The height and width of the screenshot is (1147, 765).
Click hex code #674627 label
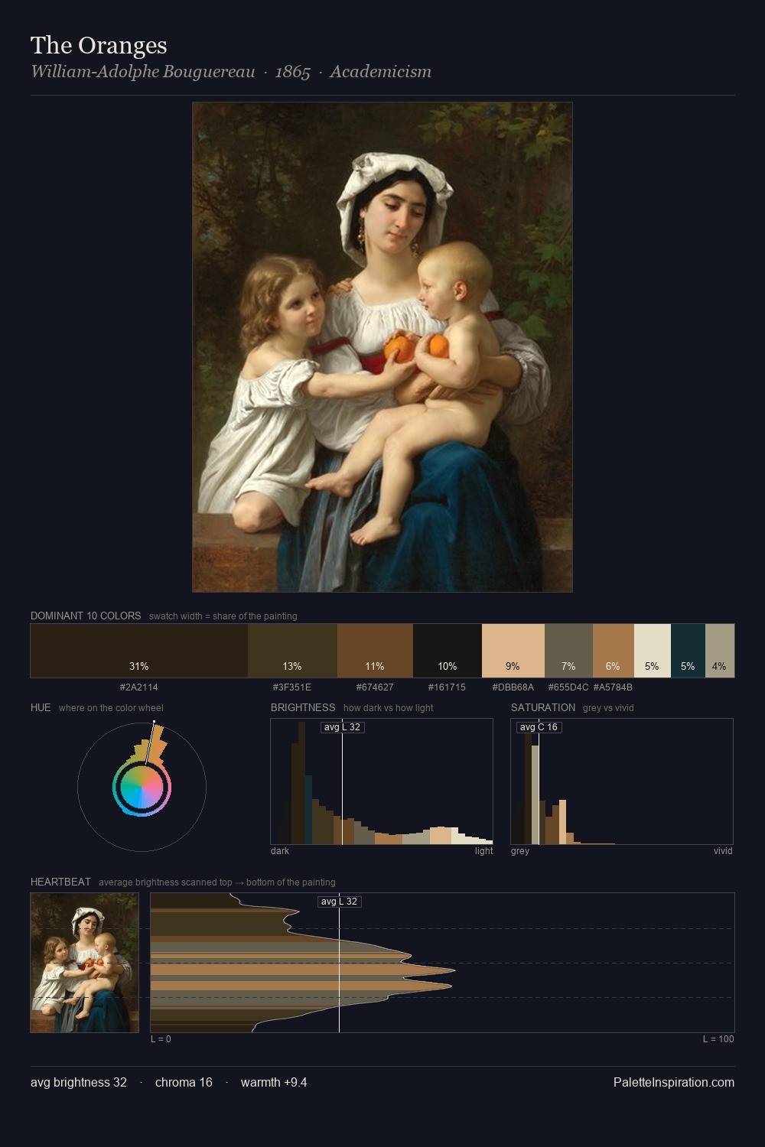coord(375,687)
